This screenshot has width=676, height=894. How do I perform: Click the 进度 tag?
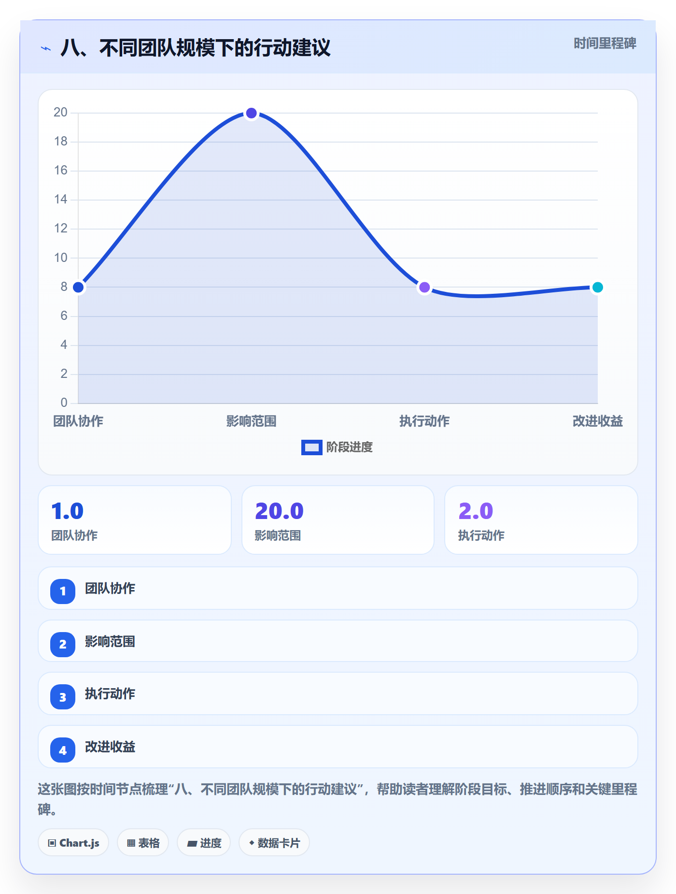coord(204,843)
